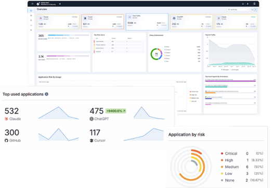272x188 pixels.
Task: Open the info icon beside Top used applications
Action: click(46, 94)
